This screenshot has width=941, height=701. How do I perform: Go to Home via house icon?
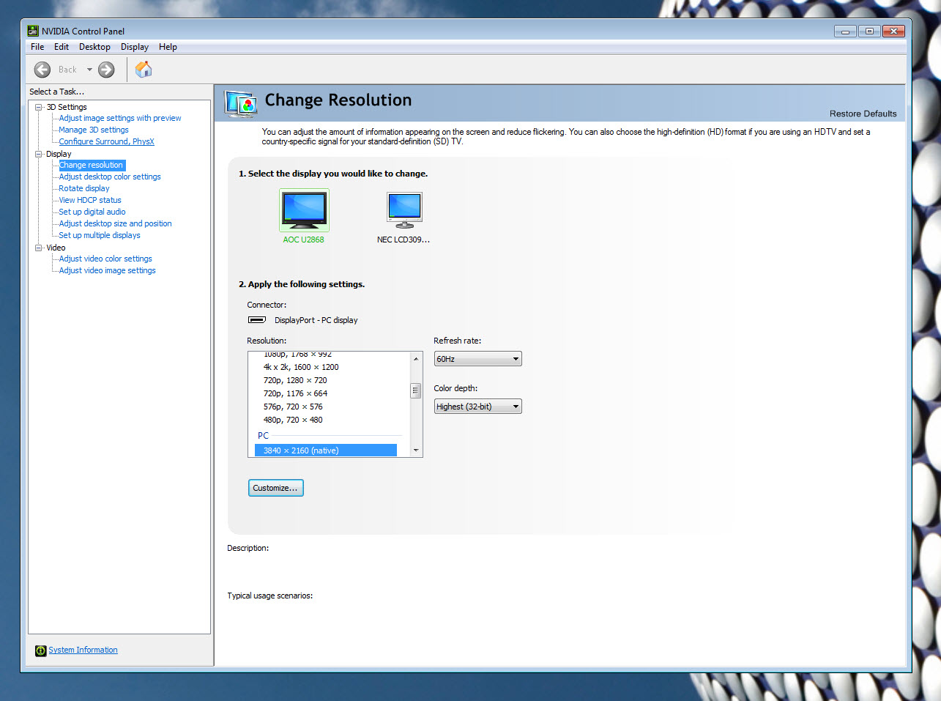point(144,69)
